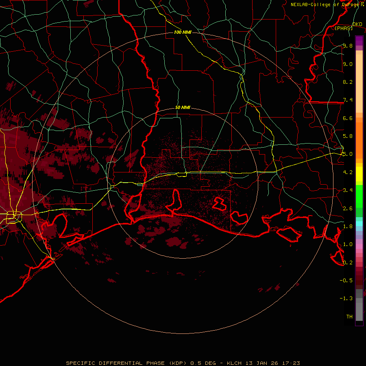Click the 4.2 scale value
Image resolution: width=366 pixels, height=366 pixels.
click(348, 172)
